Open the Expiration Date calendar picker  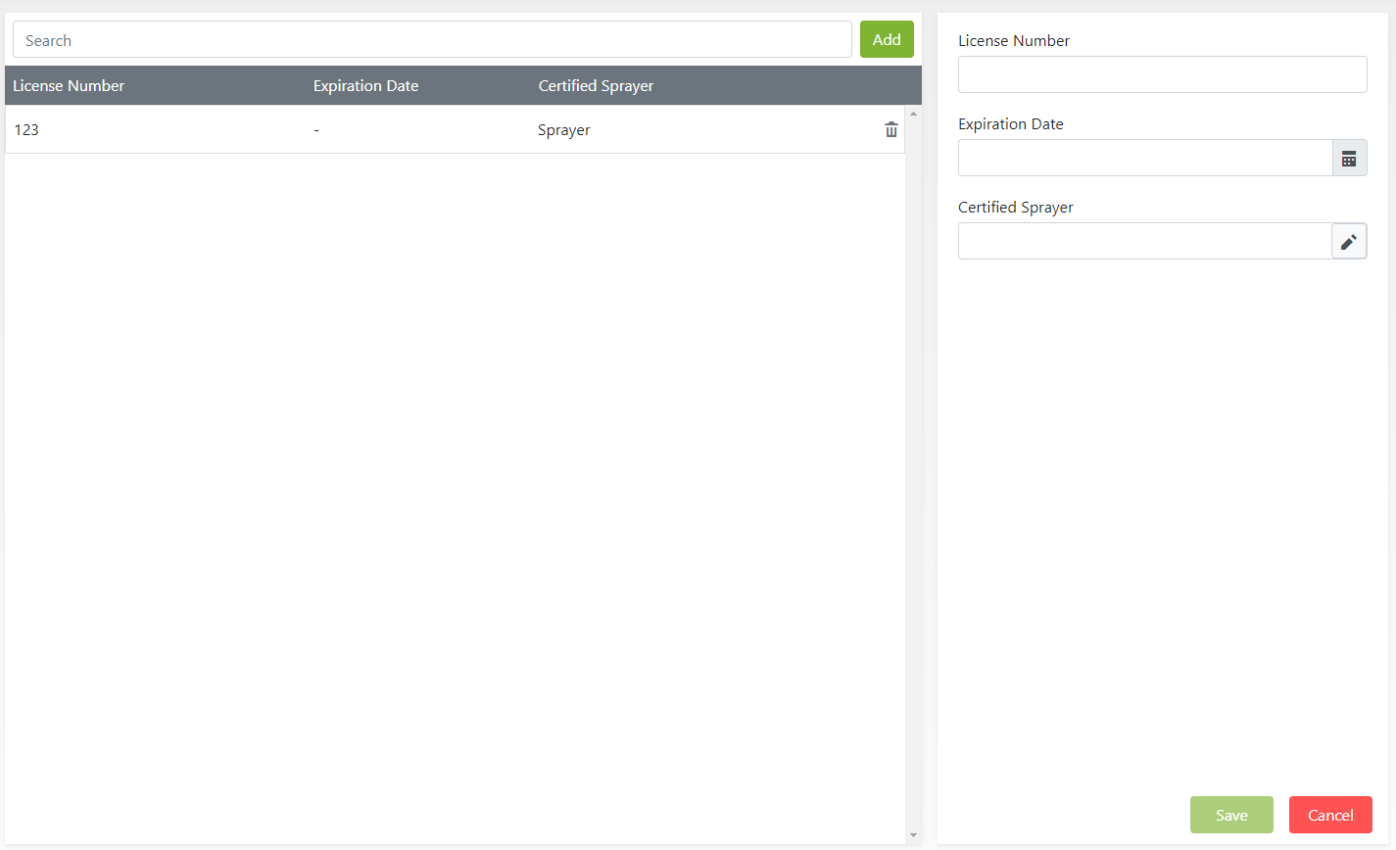coord(1348,159)
